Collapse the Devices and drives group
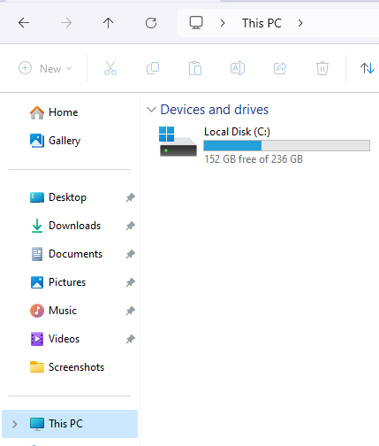 151,110
